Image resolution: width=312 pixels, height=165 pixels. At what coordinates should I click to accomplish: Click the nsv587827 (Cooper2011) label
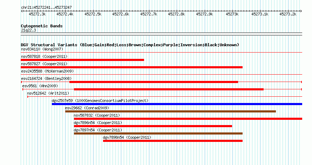pos(44,64)
